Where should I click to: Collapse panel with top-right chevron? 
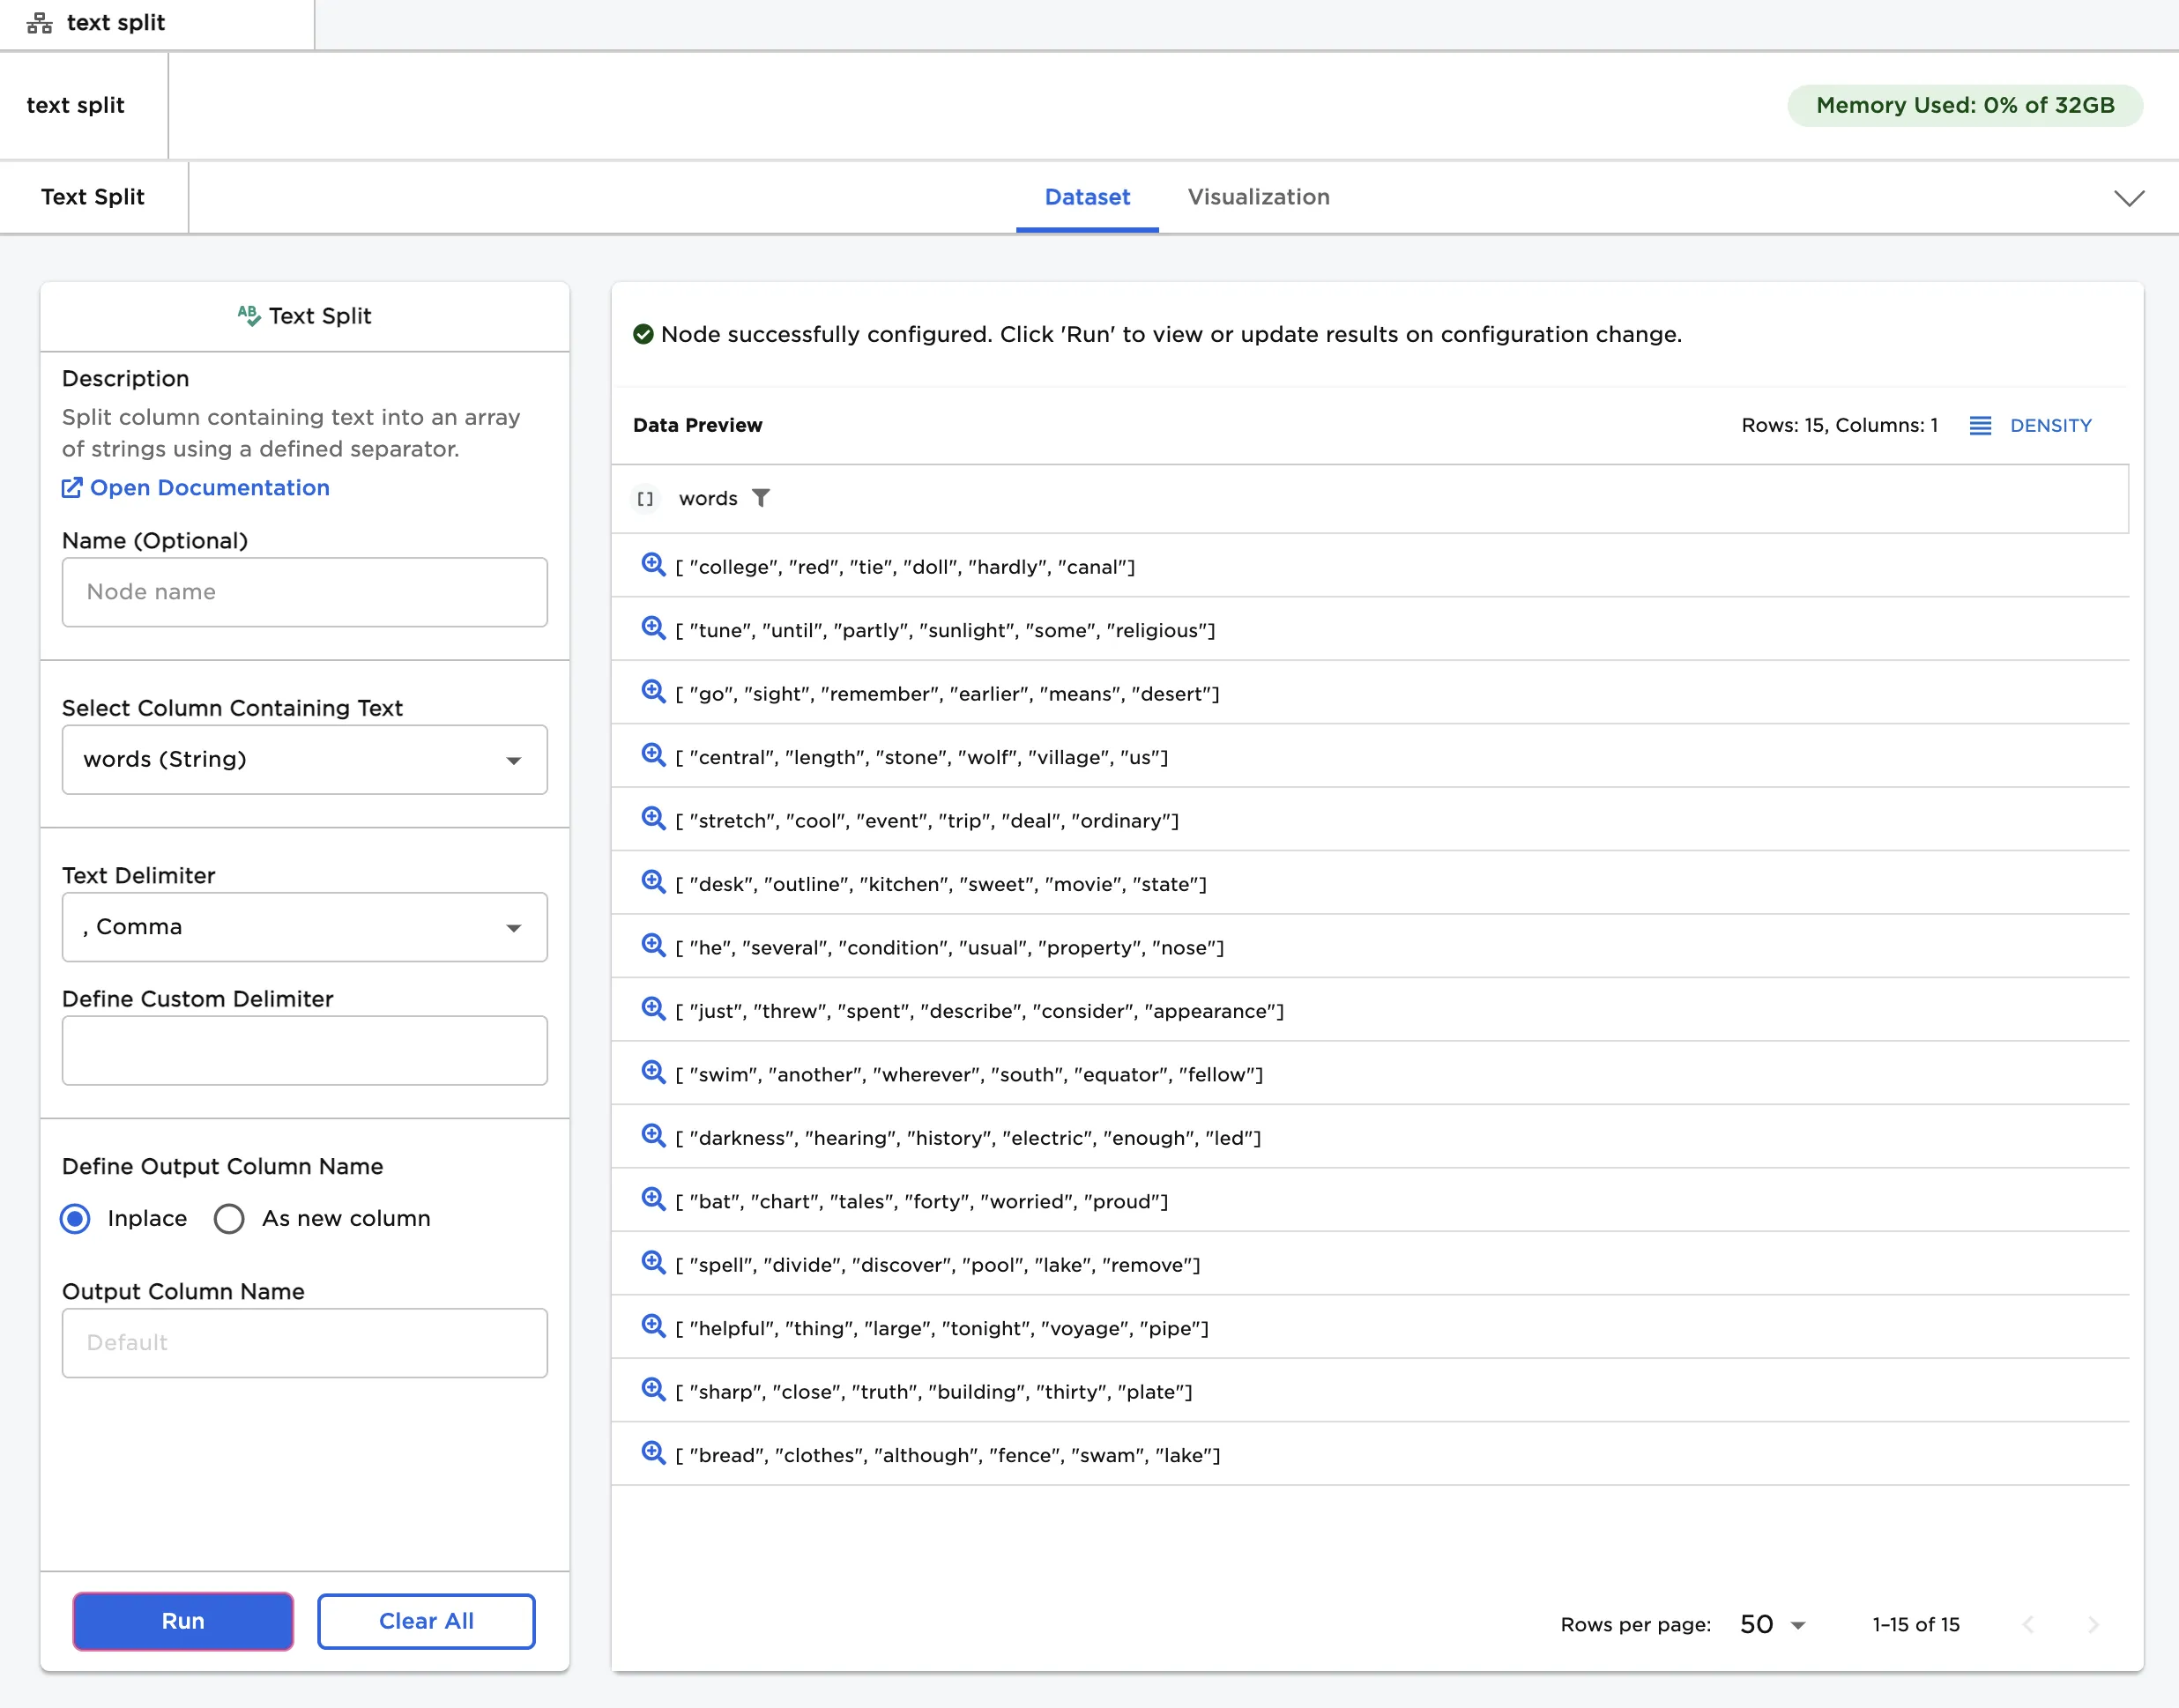coord(2129,198)
